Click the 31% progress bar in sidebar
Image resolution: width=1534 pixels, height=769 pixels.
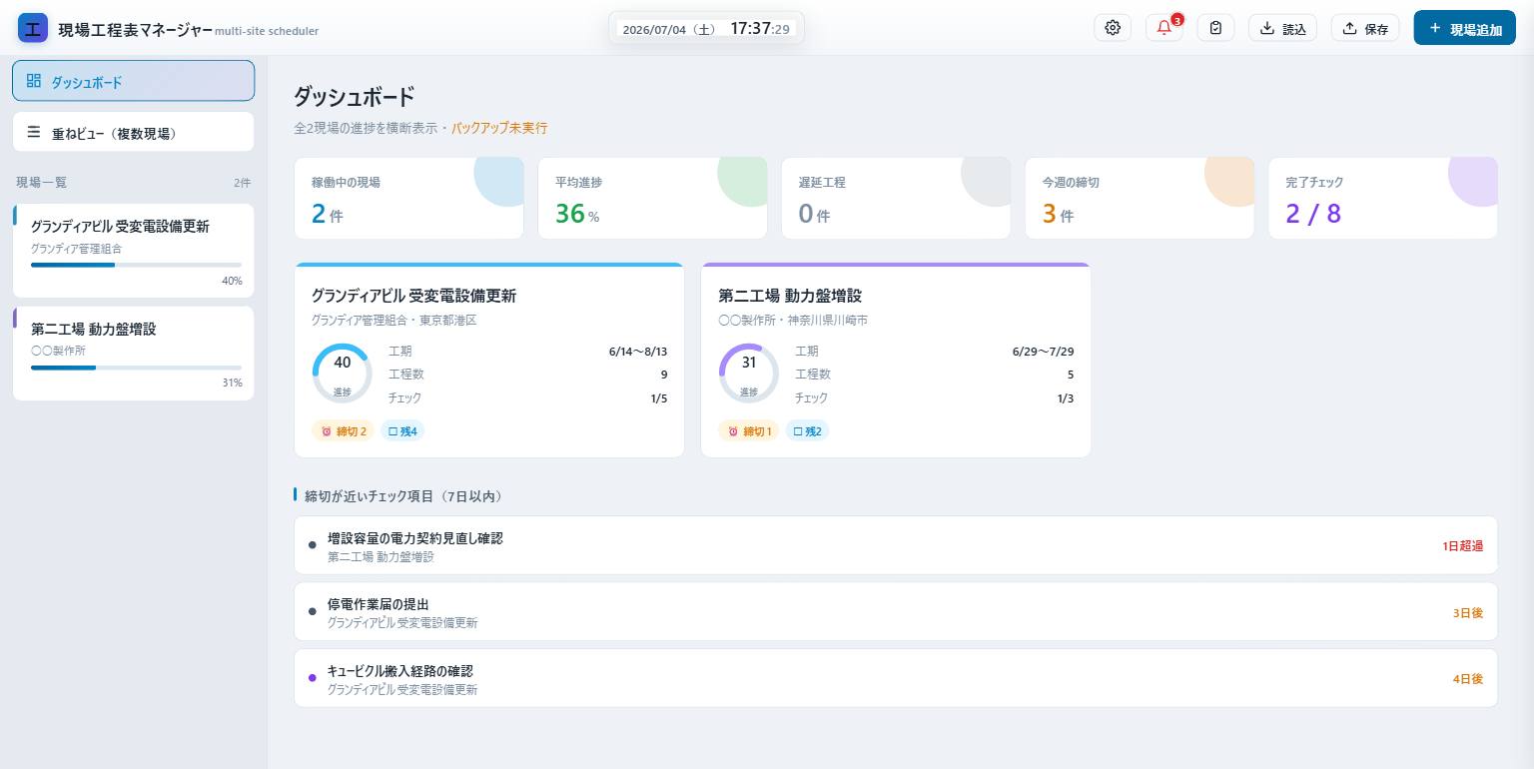[x=136, y=368]
